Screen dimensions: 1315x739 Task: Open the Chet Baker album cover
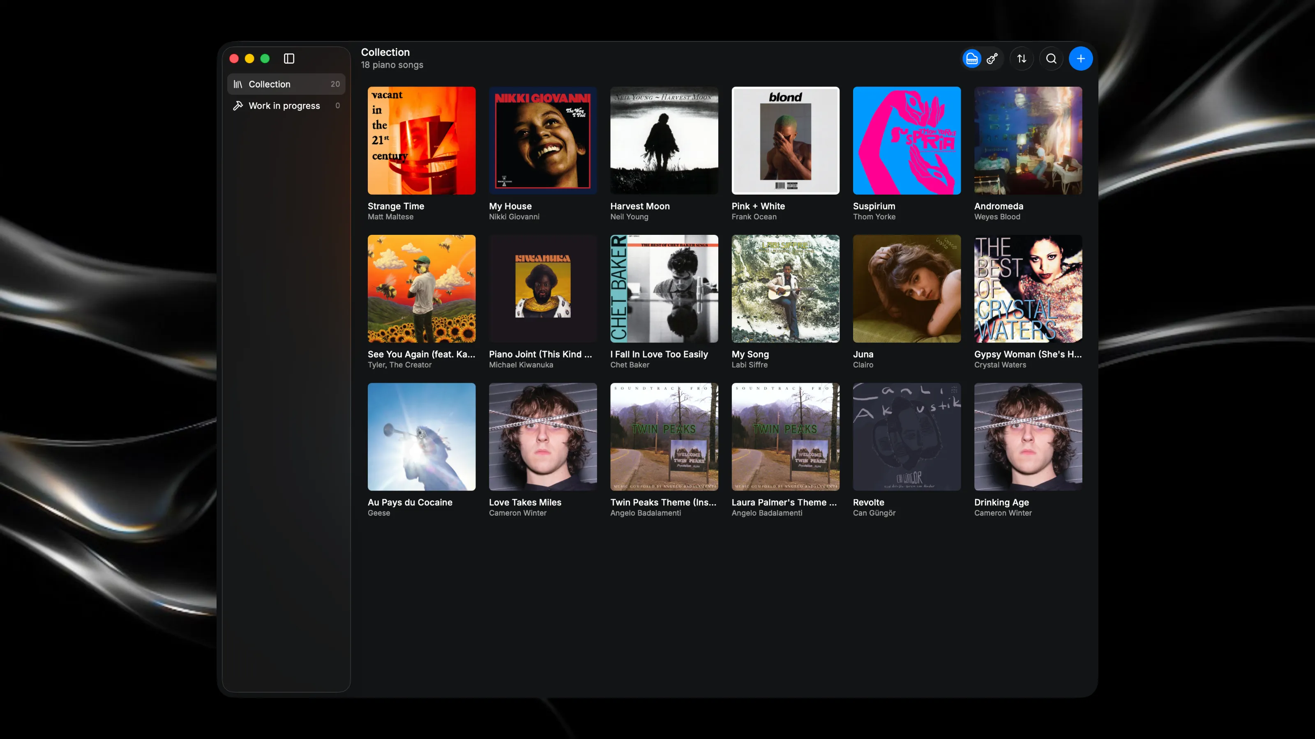click(664, 289)
